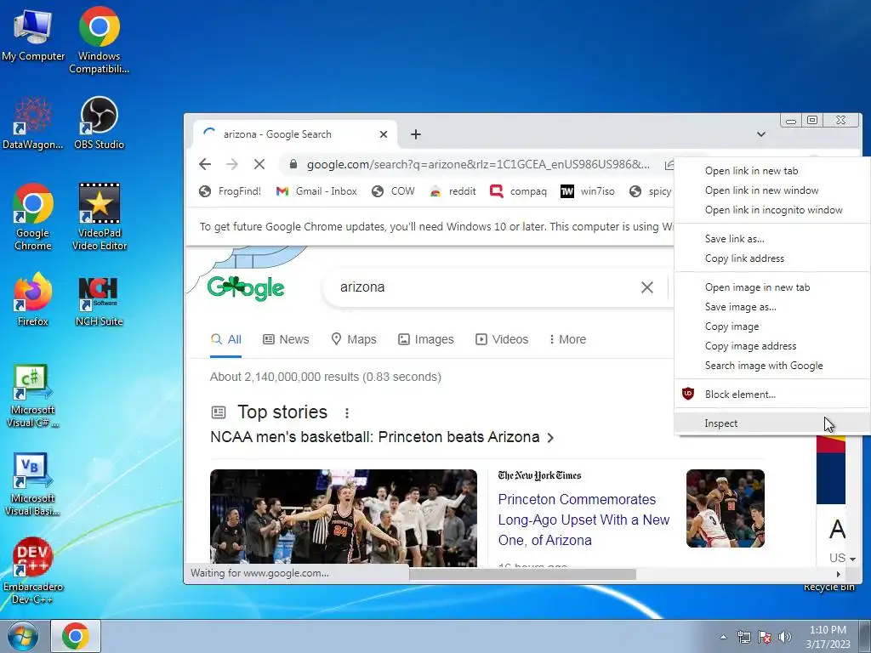Select the All results tab
Image resolution: width=871 pixels, height=653 pixels.
(226, 339)
